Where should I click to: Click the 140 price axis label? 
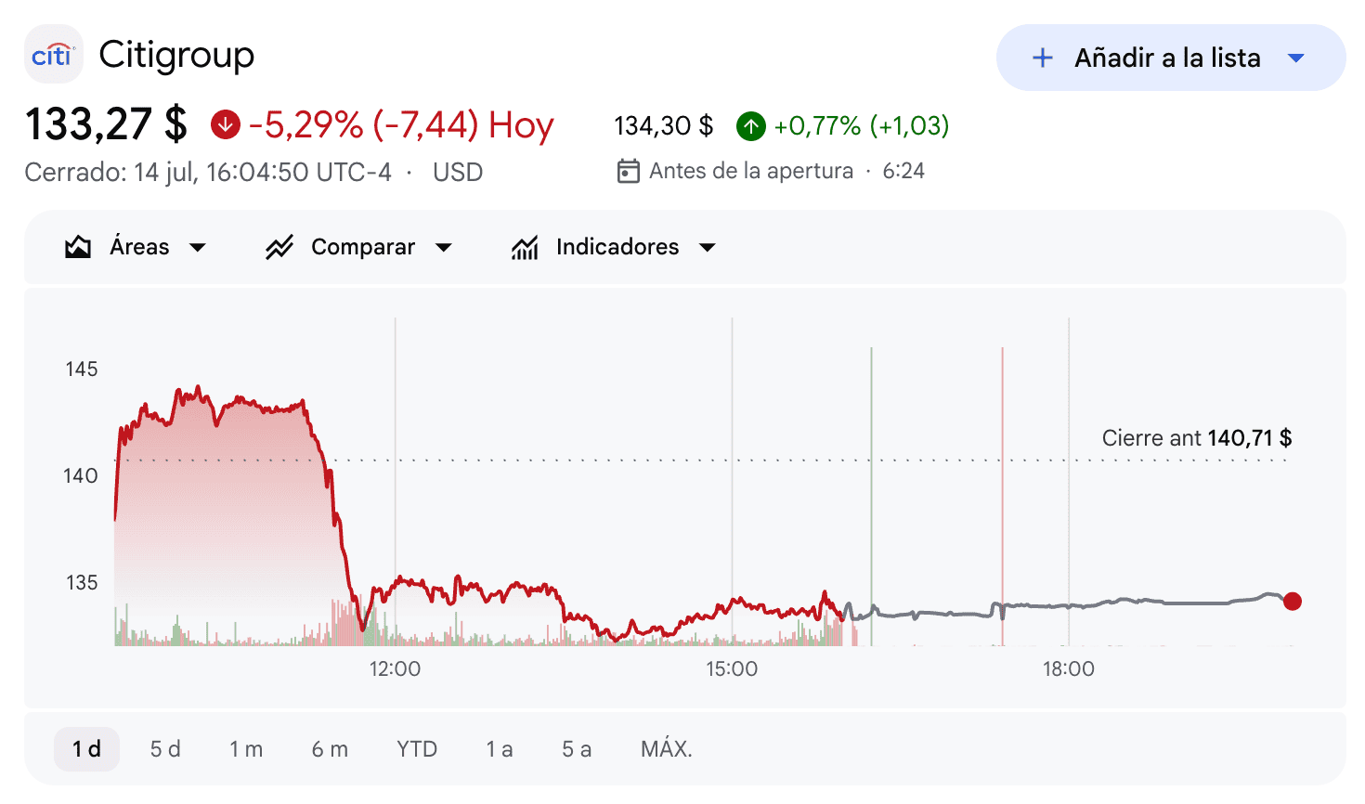click(81, 476)
